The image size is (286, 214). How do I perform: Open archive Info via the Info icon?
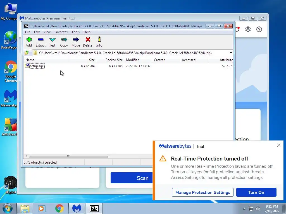click(x=99, y=42)
